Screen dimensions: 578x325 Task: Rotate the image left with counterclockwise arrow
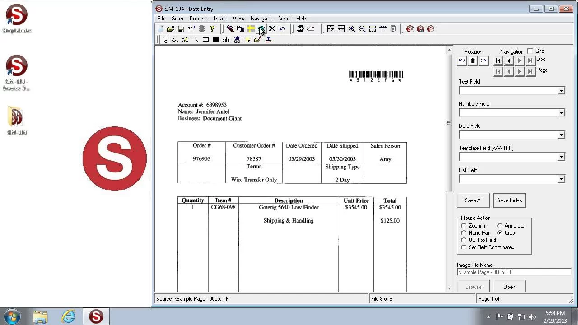point(461,60)
